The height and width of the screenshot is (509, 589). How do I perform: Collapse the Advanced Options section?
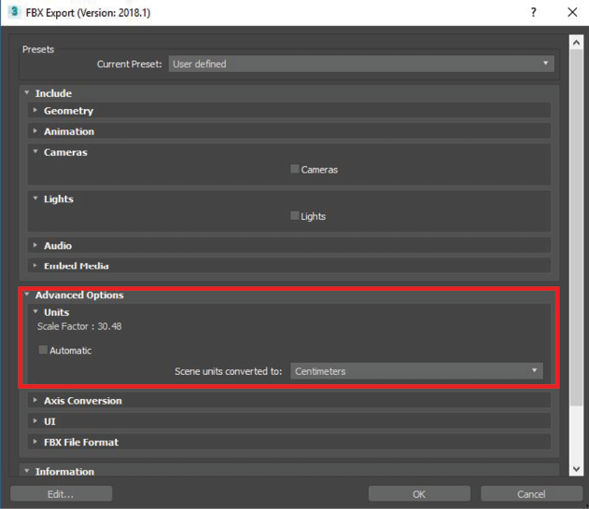click(27, 295)
